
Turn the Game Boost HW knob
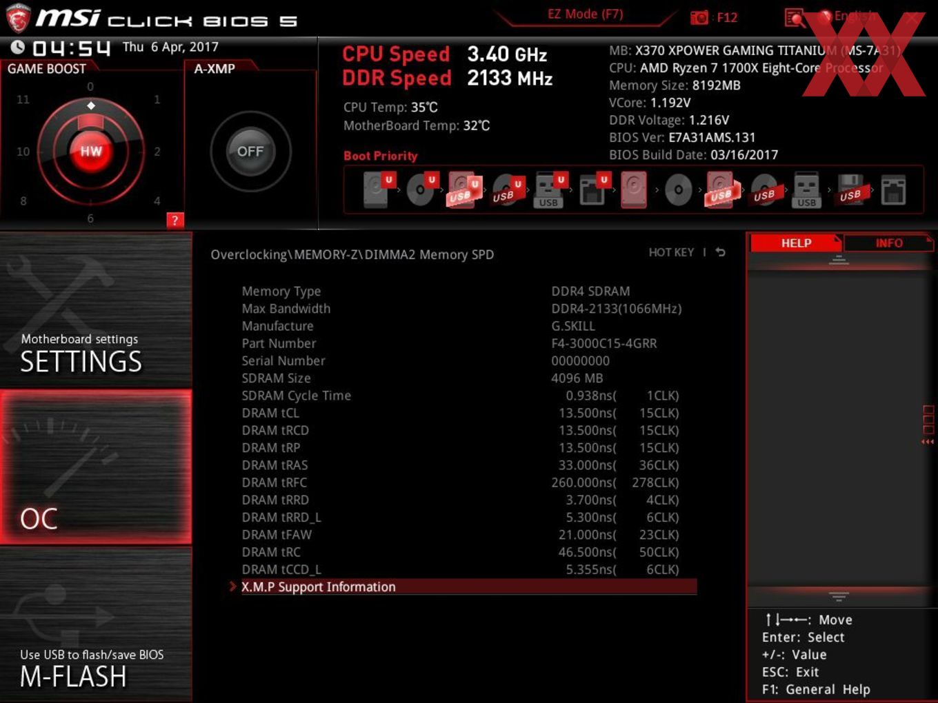point(90,151)
